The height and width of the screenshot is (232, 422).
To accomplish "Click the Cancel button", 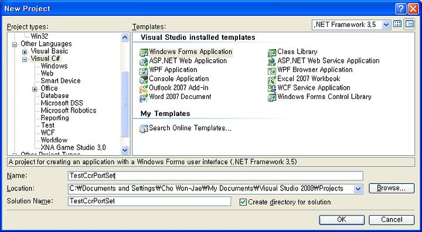I will (392, 220).
